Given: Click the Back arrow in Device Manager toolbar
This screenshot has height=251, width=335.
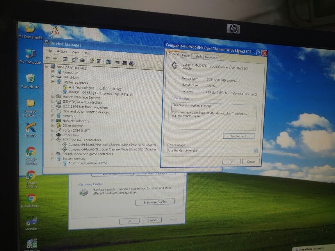Looking at the screenshot, I should [x=48, y=58].
